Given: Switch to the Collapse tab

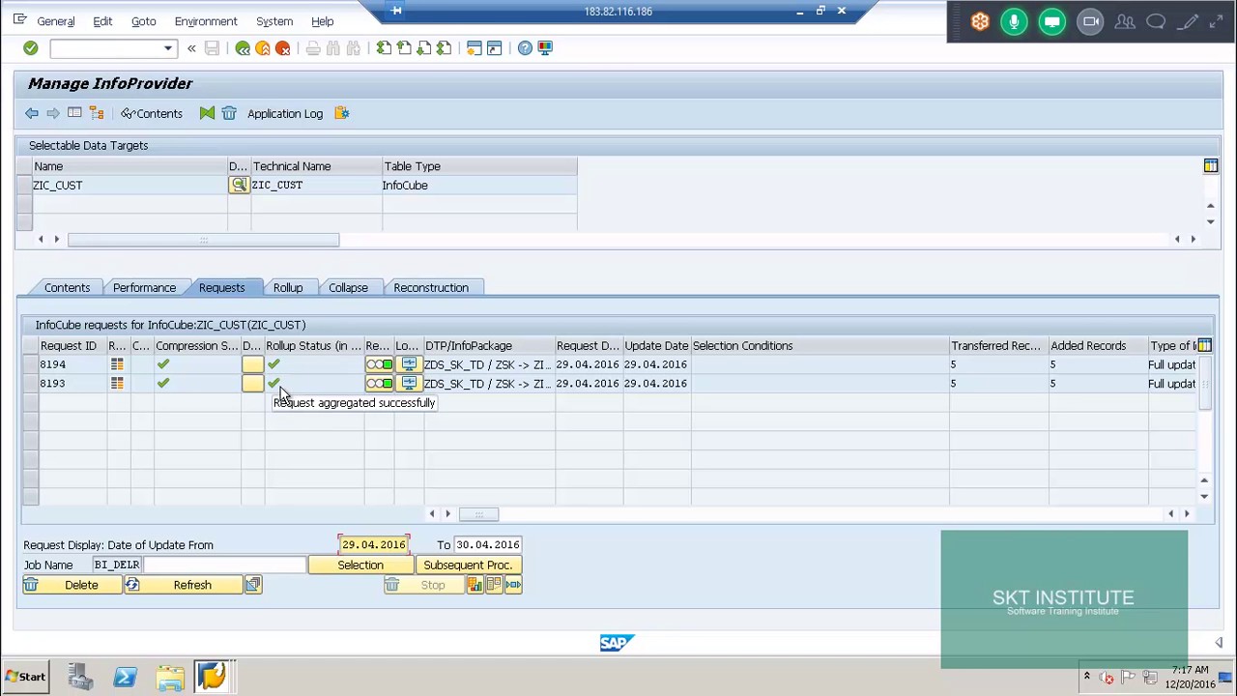Looking at the screenshot, I should 348,288.
